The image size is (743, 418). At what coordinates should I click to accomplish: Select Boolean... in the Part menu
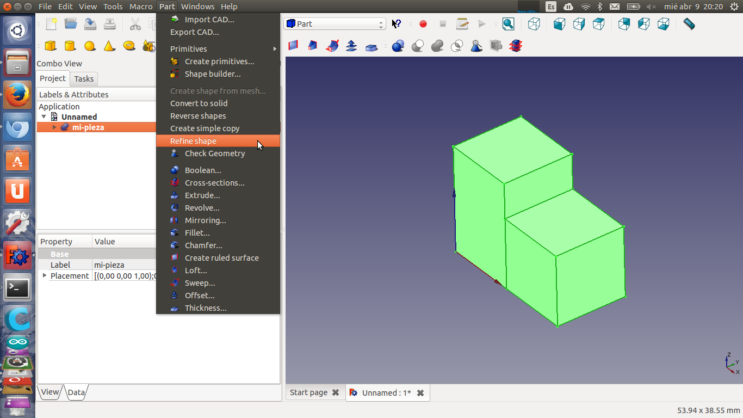(x=202, y=170)
